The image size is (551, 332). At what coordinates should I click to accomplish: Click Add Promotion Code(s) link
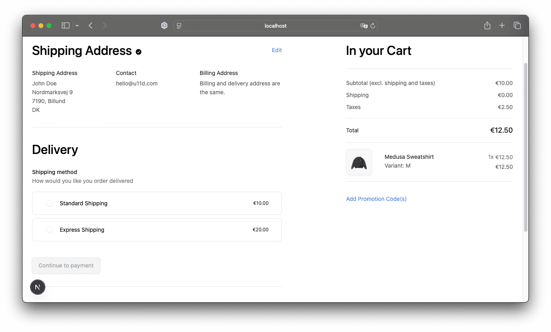(x=376, y=199)
